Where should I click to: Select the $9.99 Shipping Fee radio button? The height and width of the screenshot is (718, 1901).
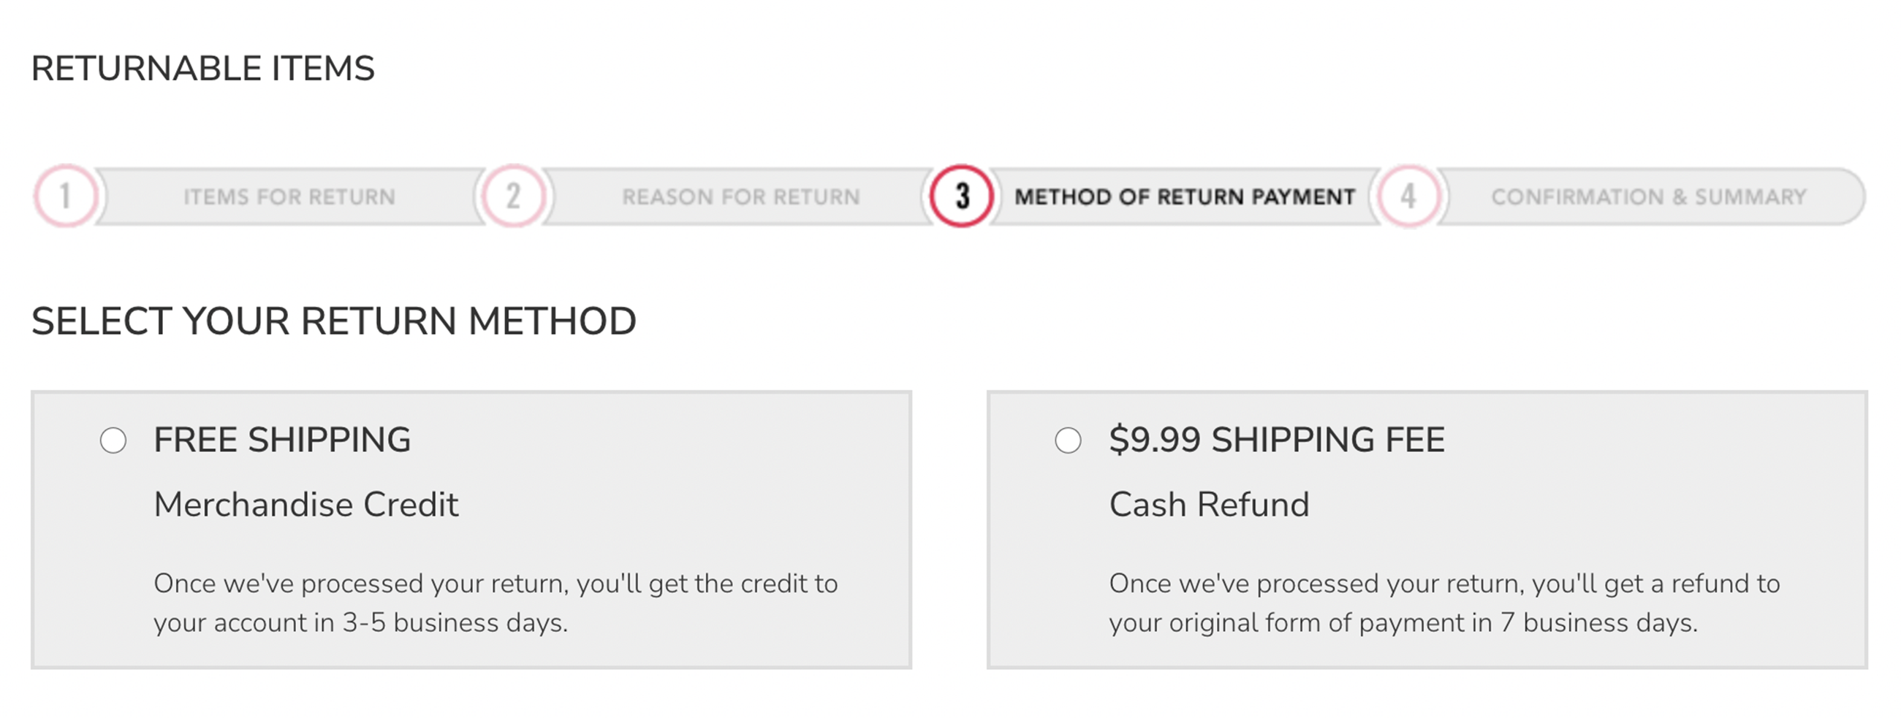point(1068,441)
